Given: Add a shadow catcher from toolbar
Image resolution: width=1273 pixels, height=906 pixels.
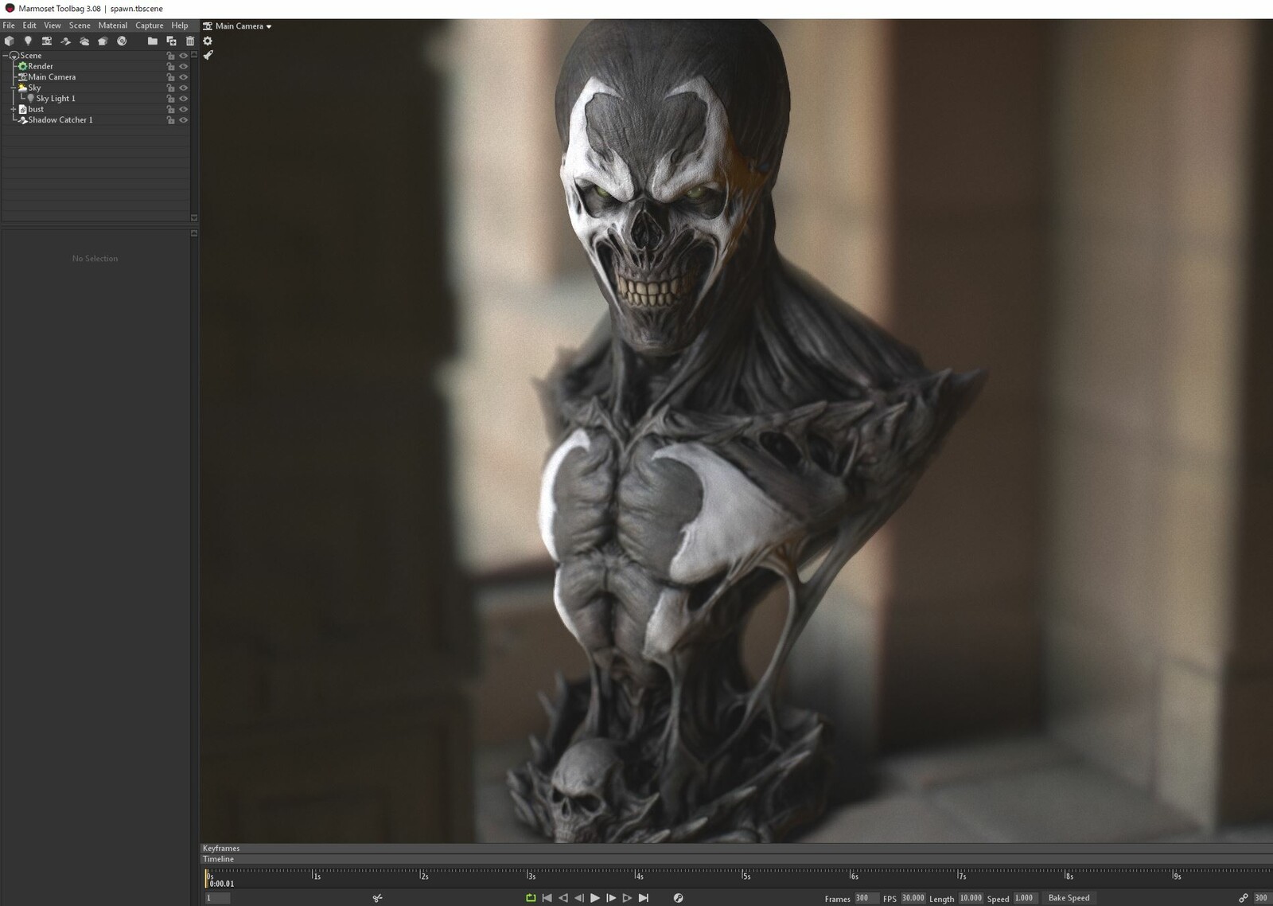Looking at the screenshot, I should point(66,41).
